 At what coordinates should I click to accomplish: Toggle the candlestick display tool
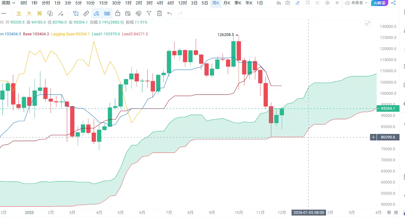click(107, 14)
